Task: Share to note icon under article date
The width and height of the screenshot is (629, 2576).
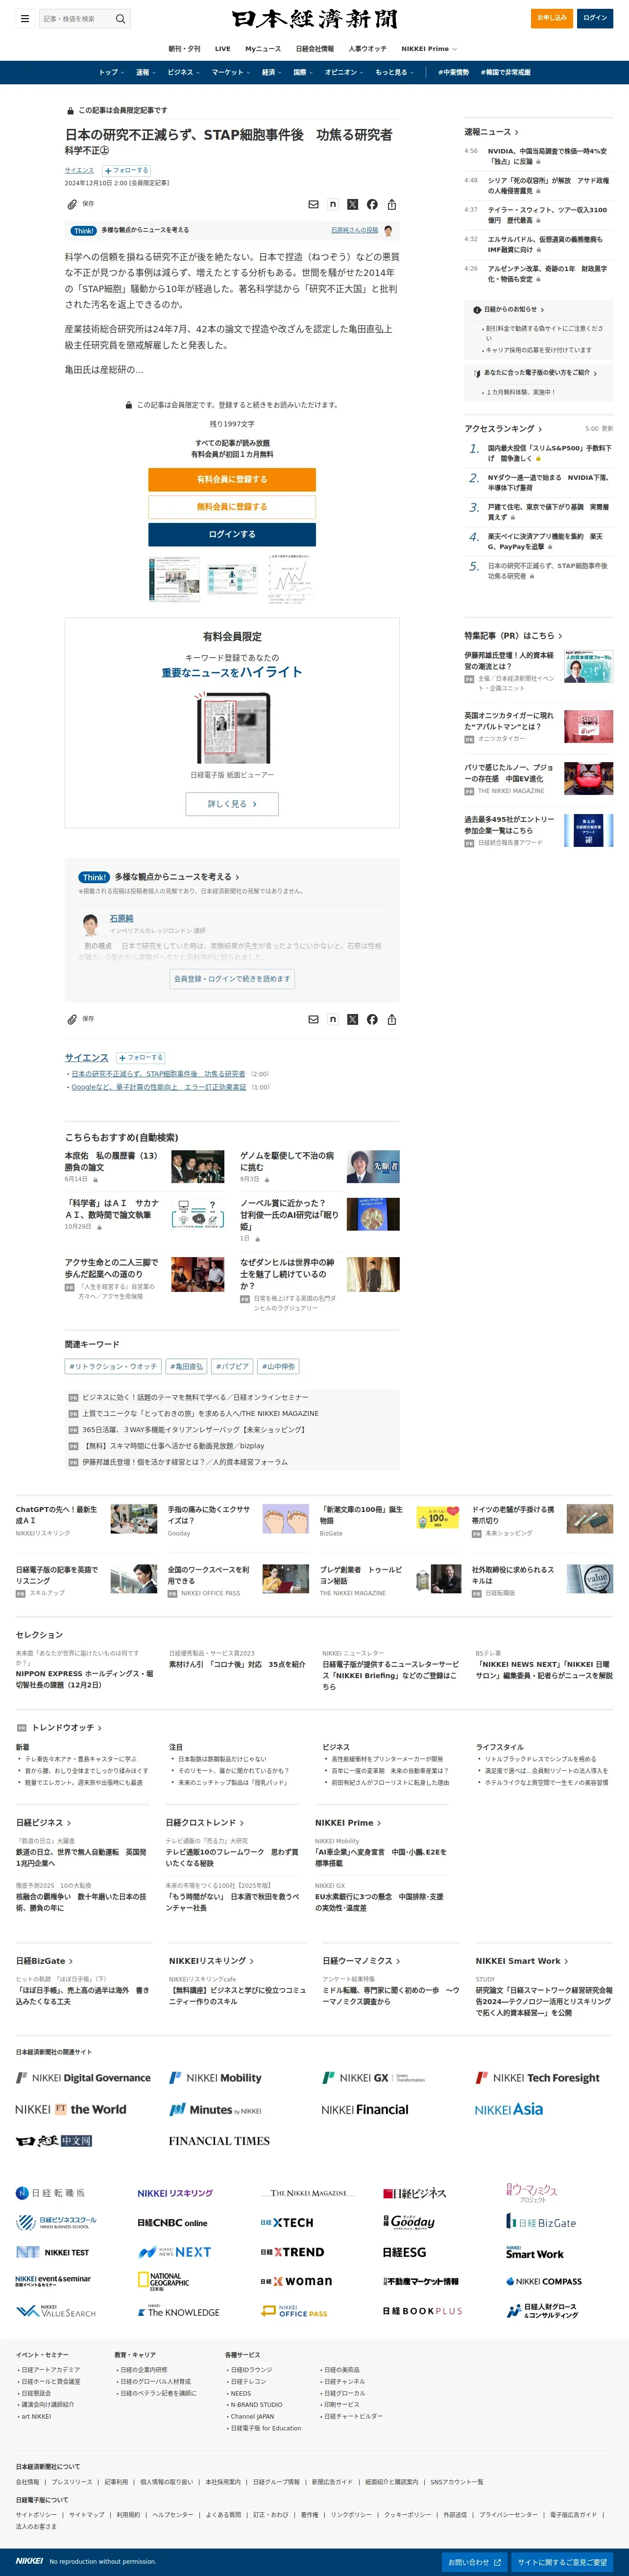Action: pyautogui.click(x=333, y=204)
